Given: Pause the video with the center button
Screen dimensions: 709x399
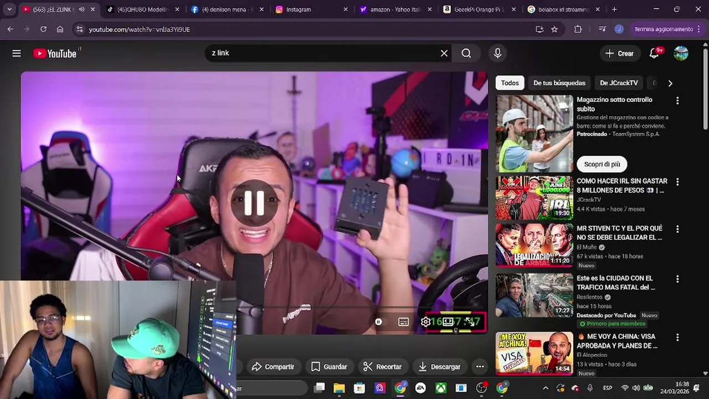Looking at the screenshot, I should point(254,203).
